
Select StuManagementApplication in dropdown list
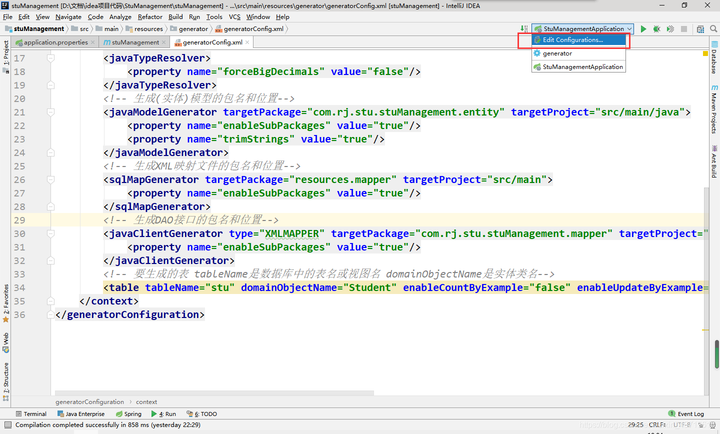[578, 67]
